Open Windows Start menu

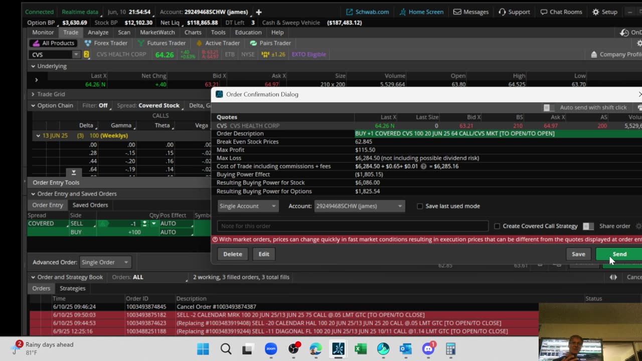pos(203,349)
